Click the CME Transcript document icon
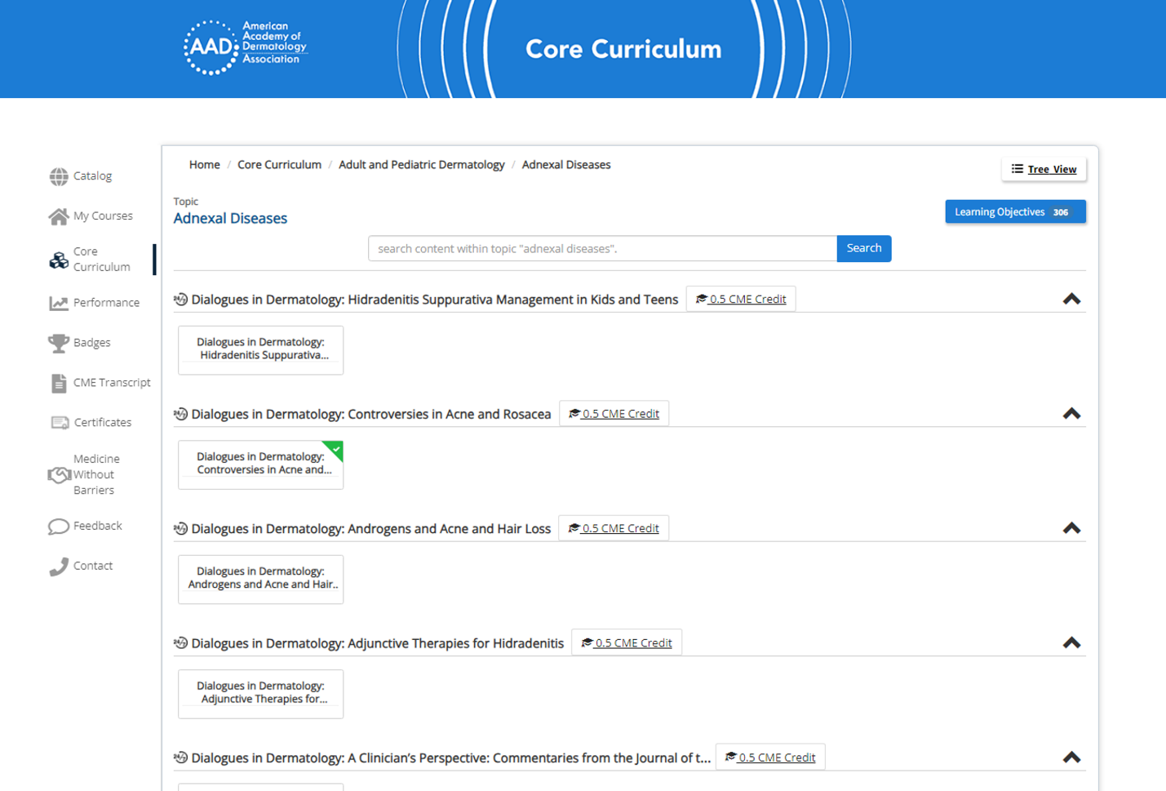 point(59,383)
